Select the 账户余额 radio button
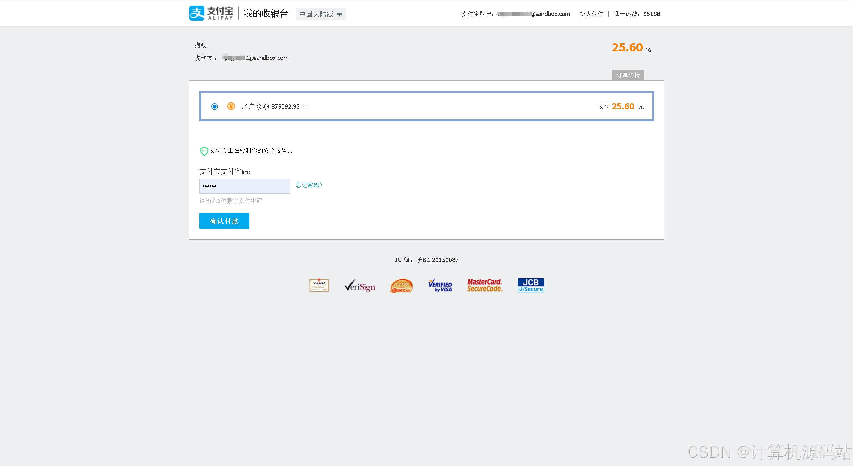853x466 pixels. click(x=215, y=107)
